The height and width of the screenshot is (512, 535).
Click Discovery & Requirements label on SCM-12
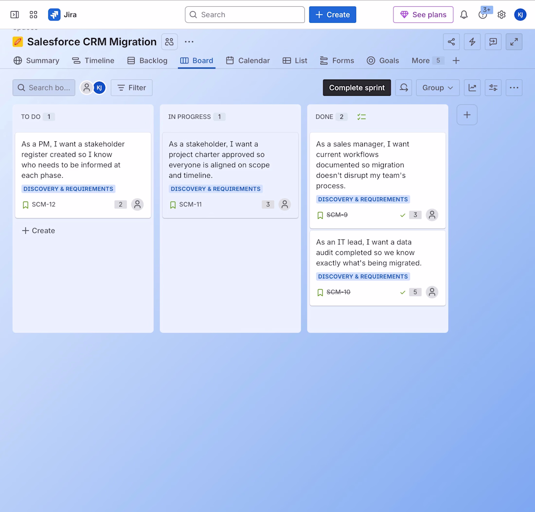68,189
